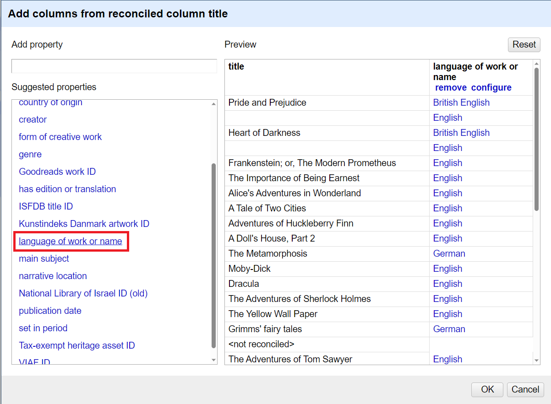
Task: Reset the preview
Action: [524, 44]
